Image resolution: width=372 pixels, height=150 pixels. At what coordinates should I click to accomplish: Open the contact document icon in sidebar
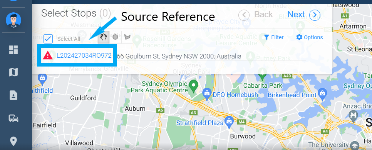(13, 95)
